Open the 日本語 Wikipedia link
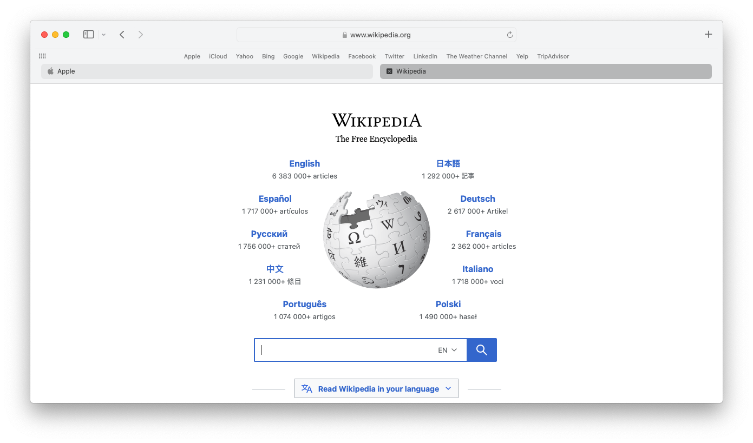The height and width of the screenshot is (443, 753). pyautogui.click(x=448, y=163)
